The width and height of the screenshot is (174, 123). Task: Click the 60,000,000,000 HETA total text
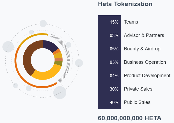pyautogui.click(x=130, y=118)
